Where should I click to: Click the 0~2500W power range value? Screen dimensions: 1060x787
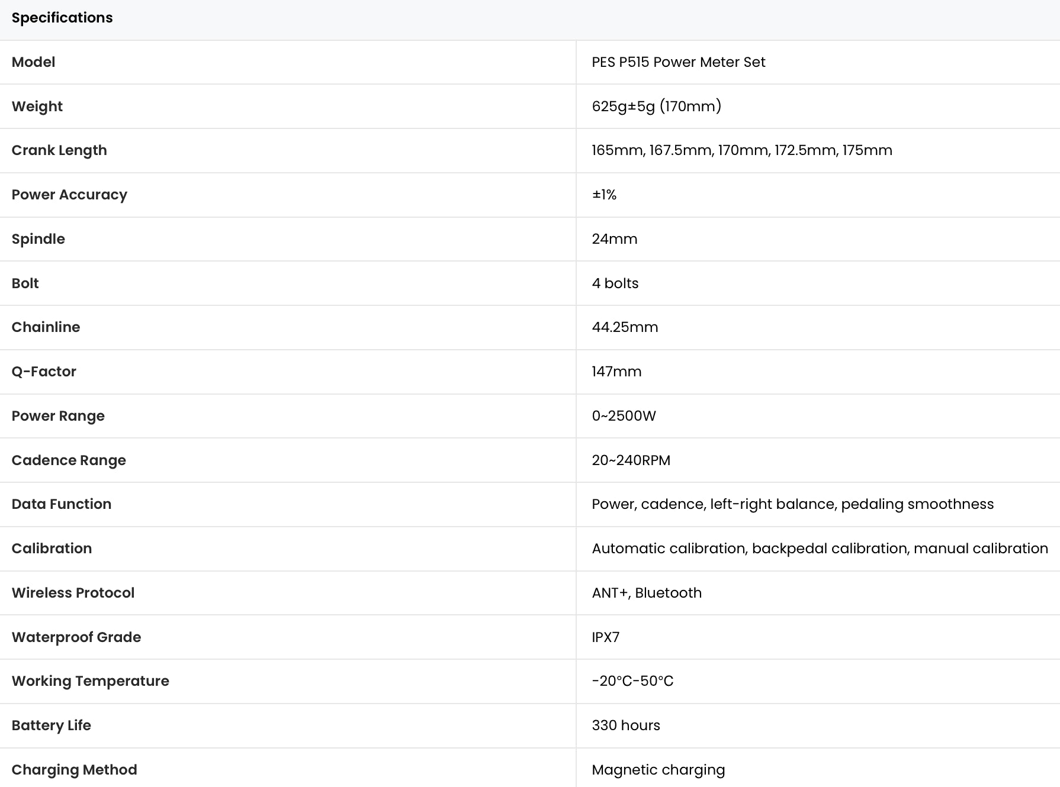(x=624, y=416)
